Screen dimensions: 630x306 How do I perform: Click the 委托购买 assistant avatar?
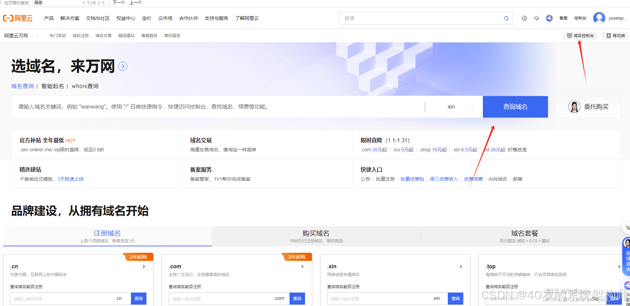click(574, 107)
